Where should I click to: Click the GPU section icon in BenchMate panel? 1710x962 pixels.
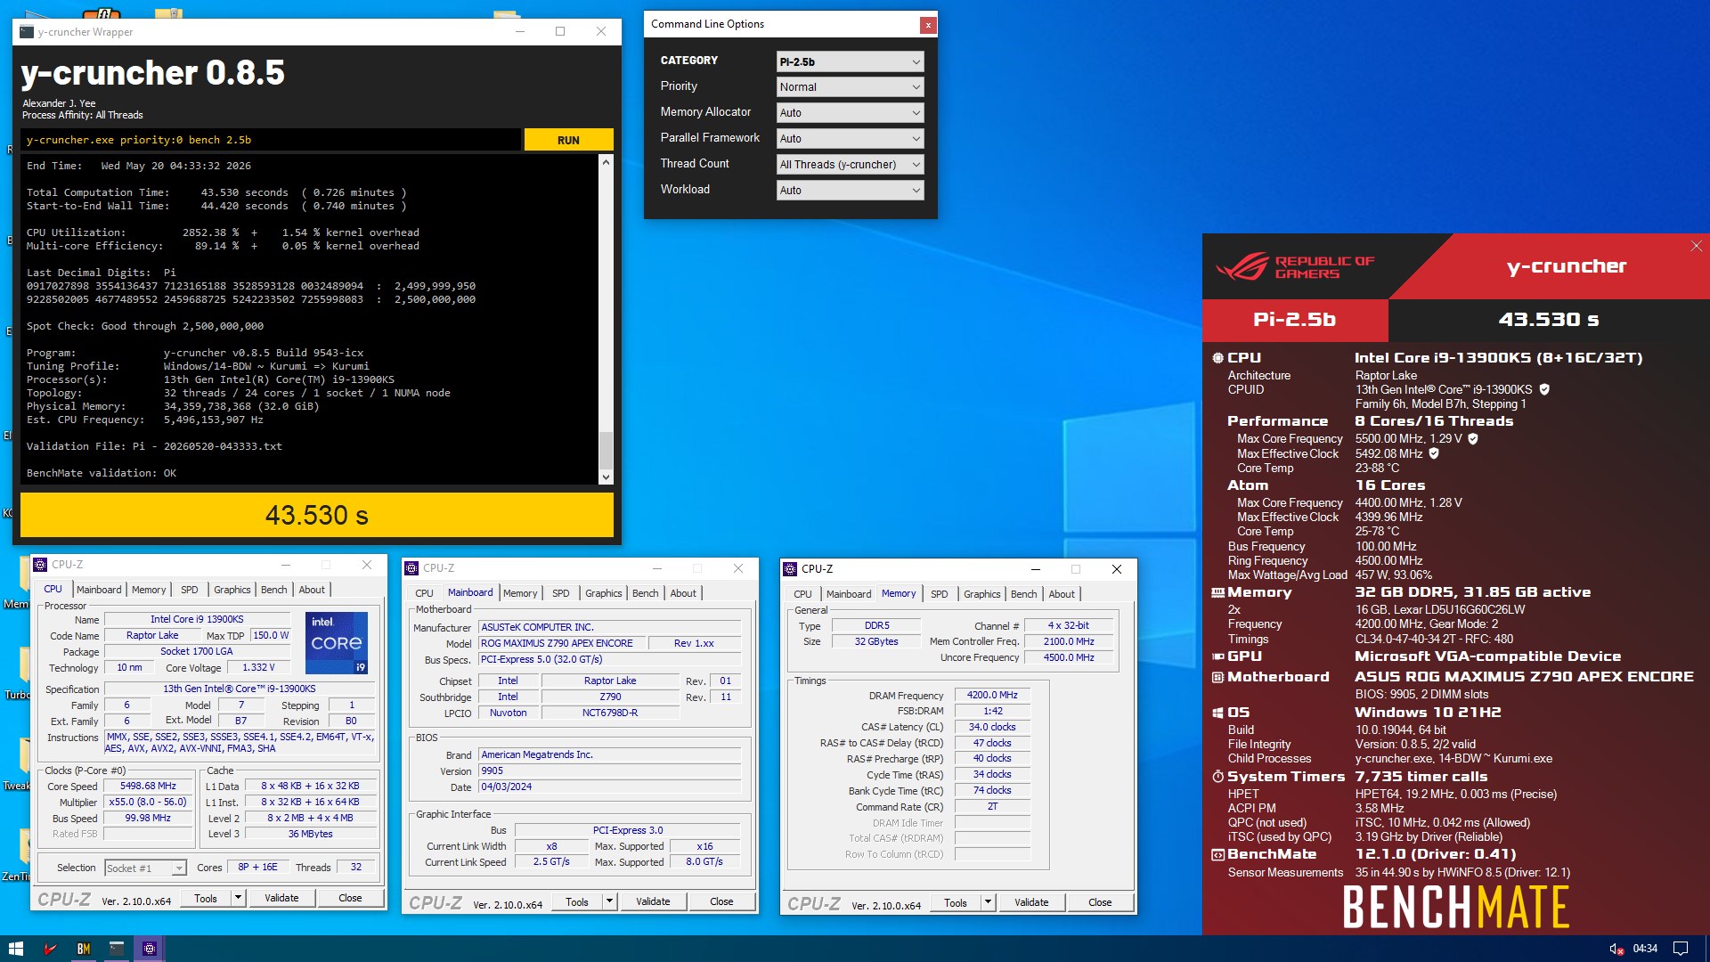[x=1217, y=656]
